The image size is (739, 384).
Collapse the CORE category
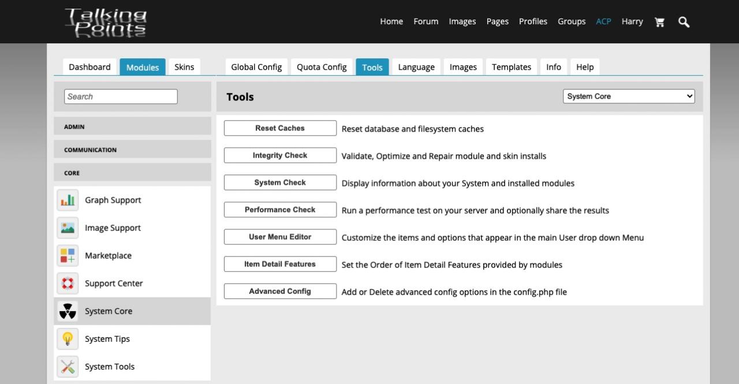pyautogui.click(x=132, y=173)
